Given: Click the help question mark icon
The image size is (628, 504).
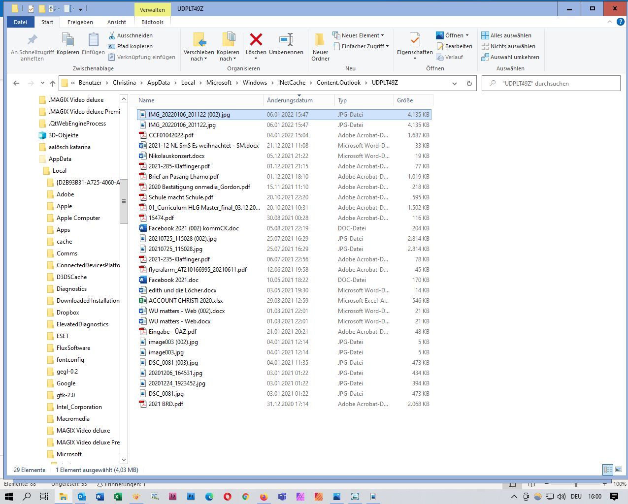Looking at the screenshot, I should click(621, 22).
